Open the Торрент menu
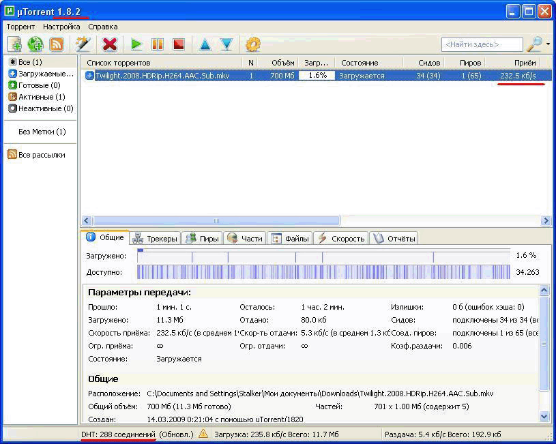556x444 pixels. tap(20, 27)
